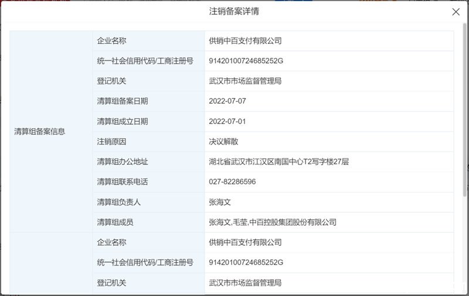Select the 负责人 name 张海文
The width and height of the screenshot is (469, 296).
[220, 202]
